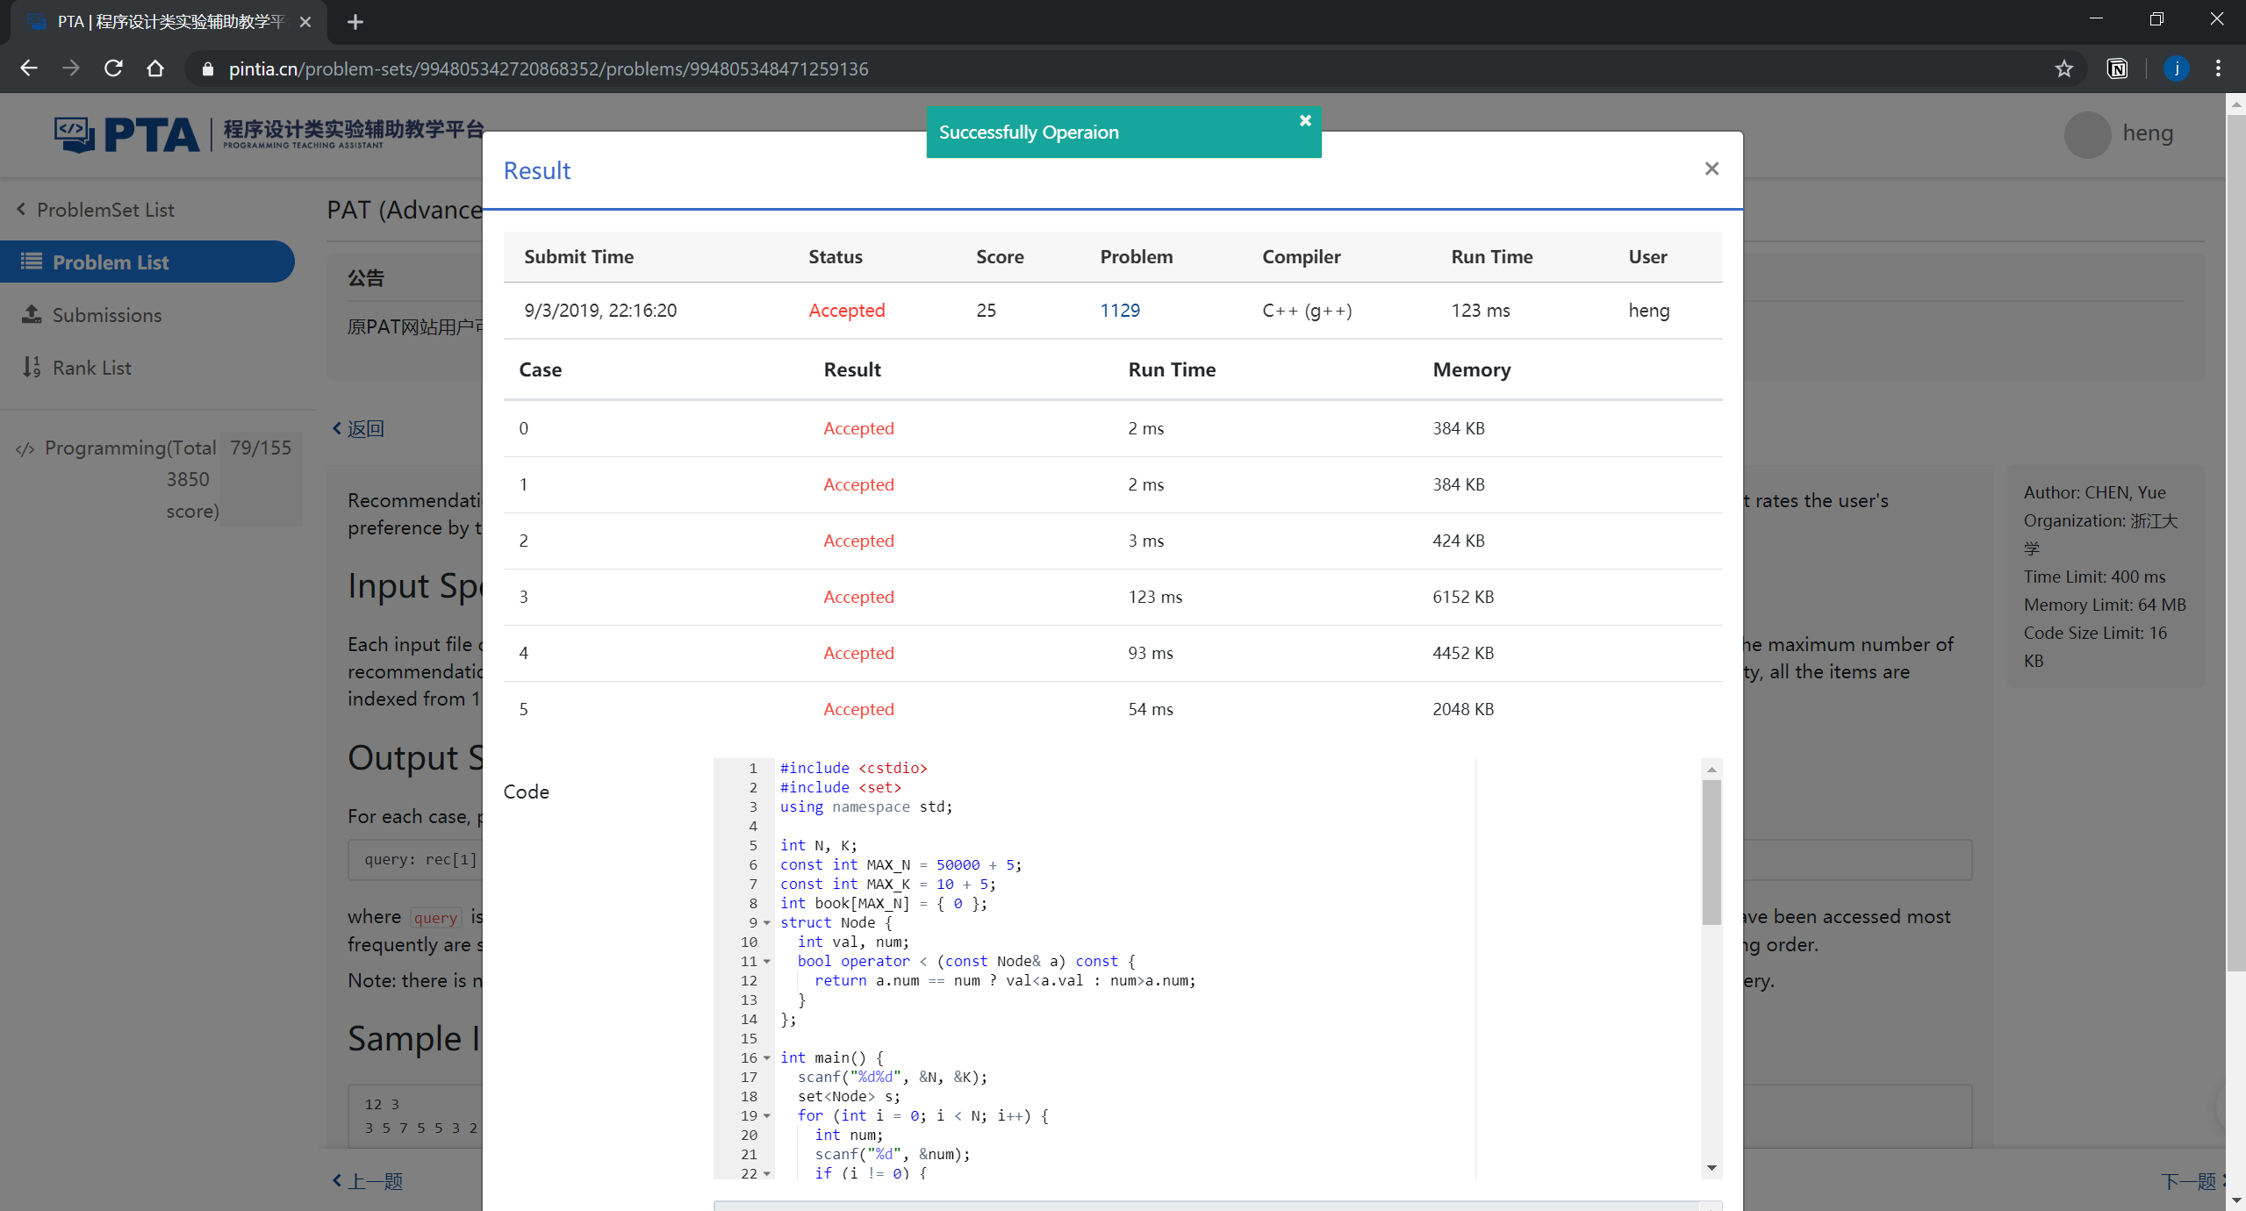Click the page vertical scrollbar
The image size is (2246, 1211).
pos(2235,541)
